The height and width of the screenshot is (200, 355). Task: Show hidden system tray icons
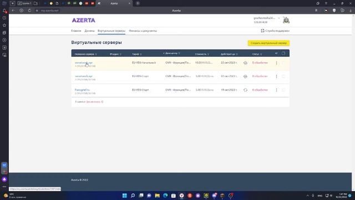[x=307, y=196]
